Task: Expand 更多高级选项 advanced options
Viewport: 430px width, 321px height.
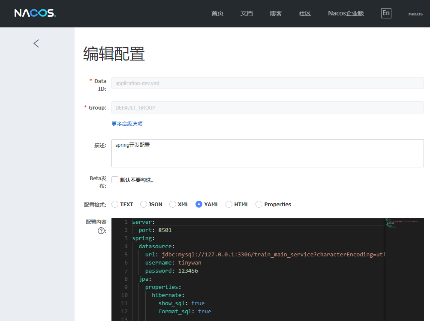Action: tap(127, 124)
